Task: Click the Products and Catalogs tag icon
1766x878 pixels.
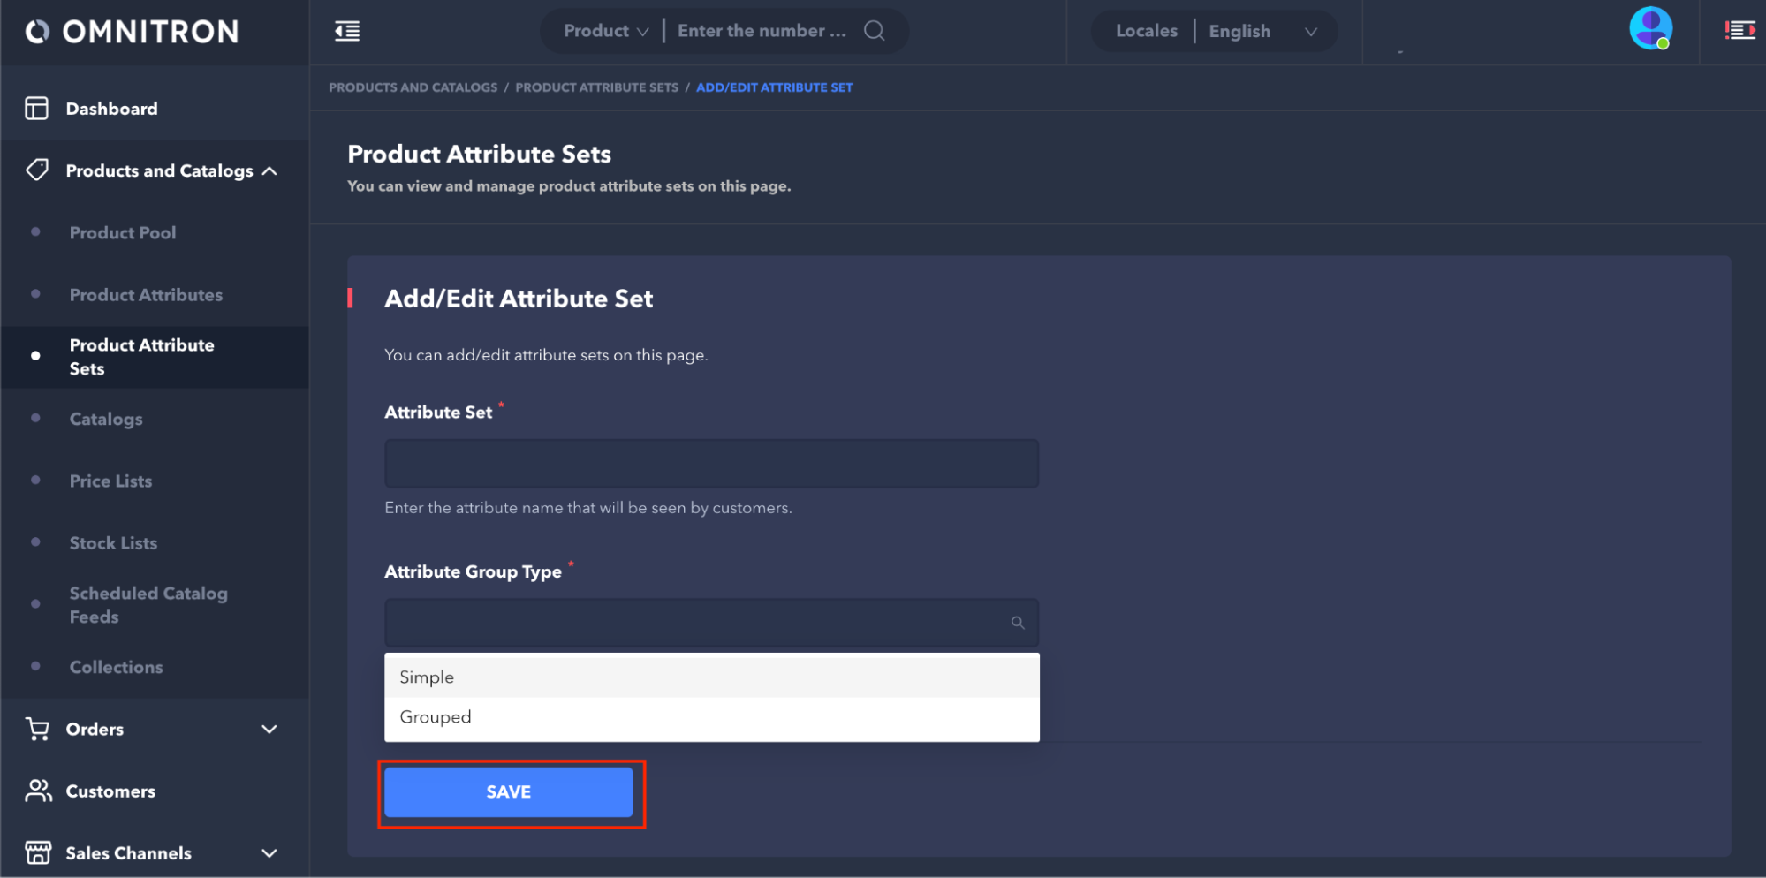Action: [x=37, y=170]
